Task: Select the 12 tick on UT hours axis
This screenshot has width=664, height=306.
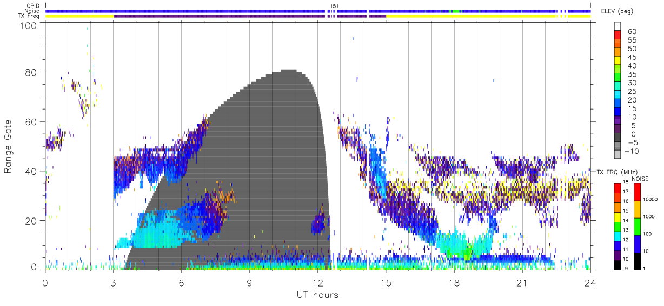Action: tap(318, 282)
